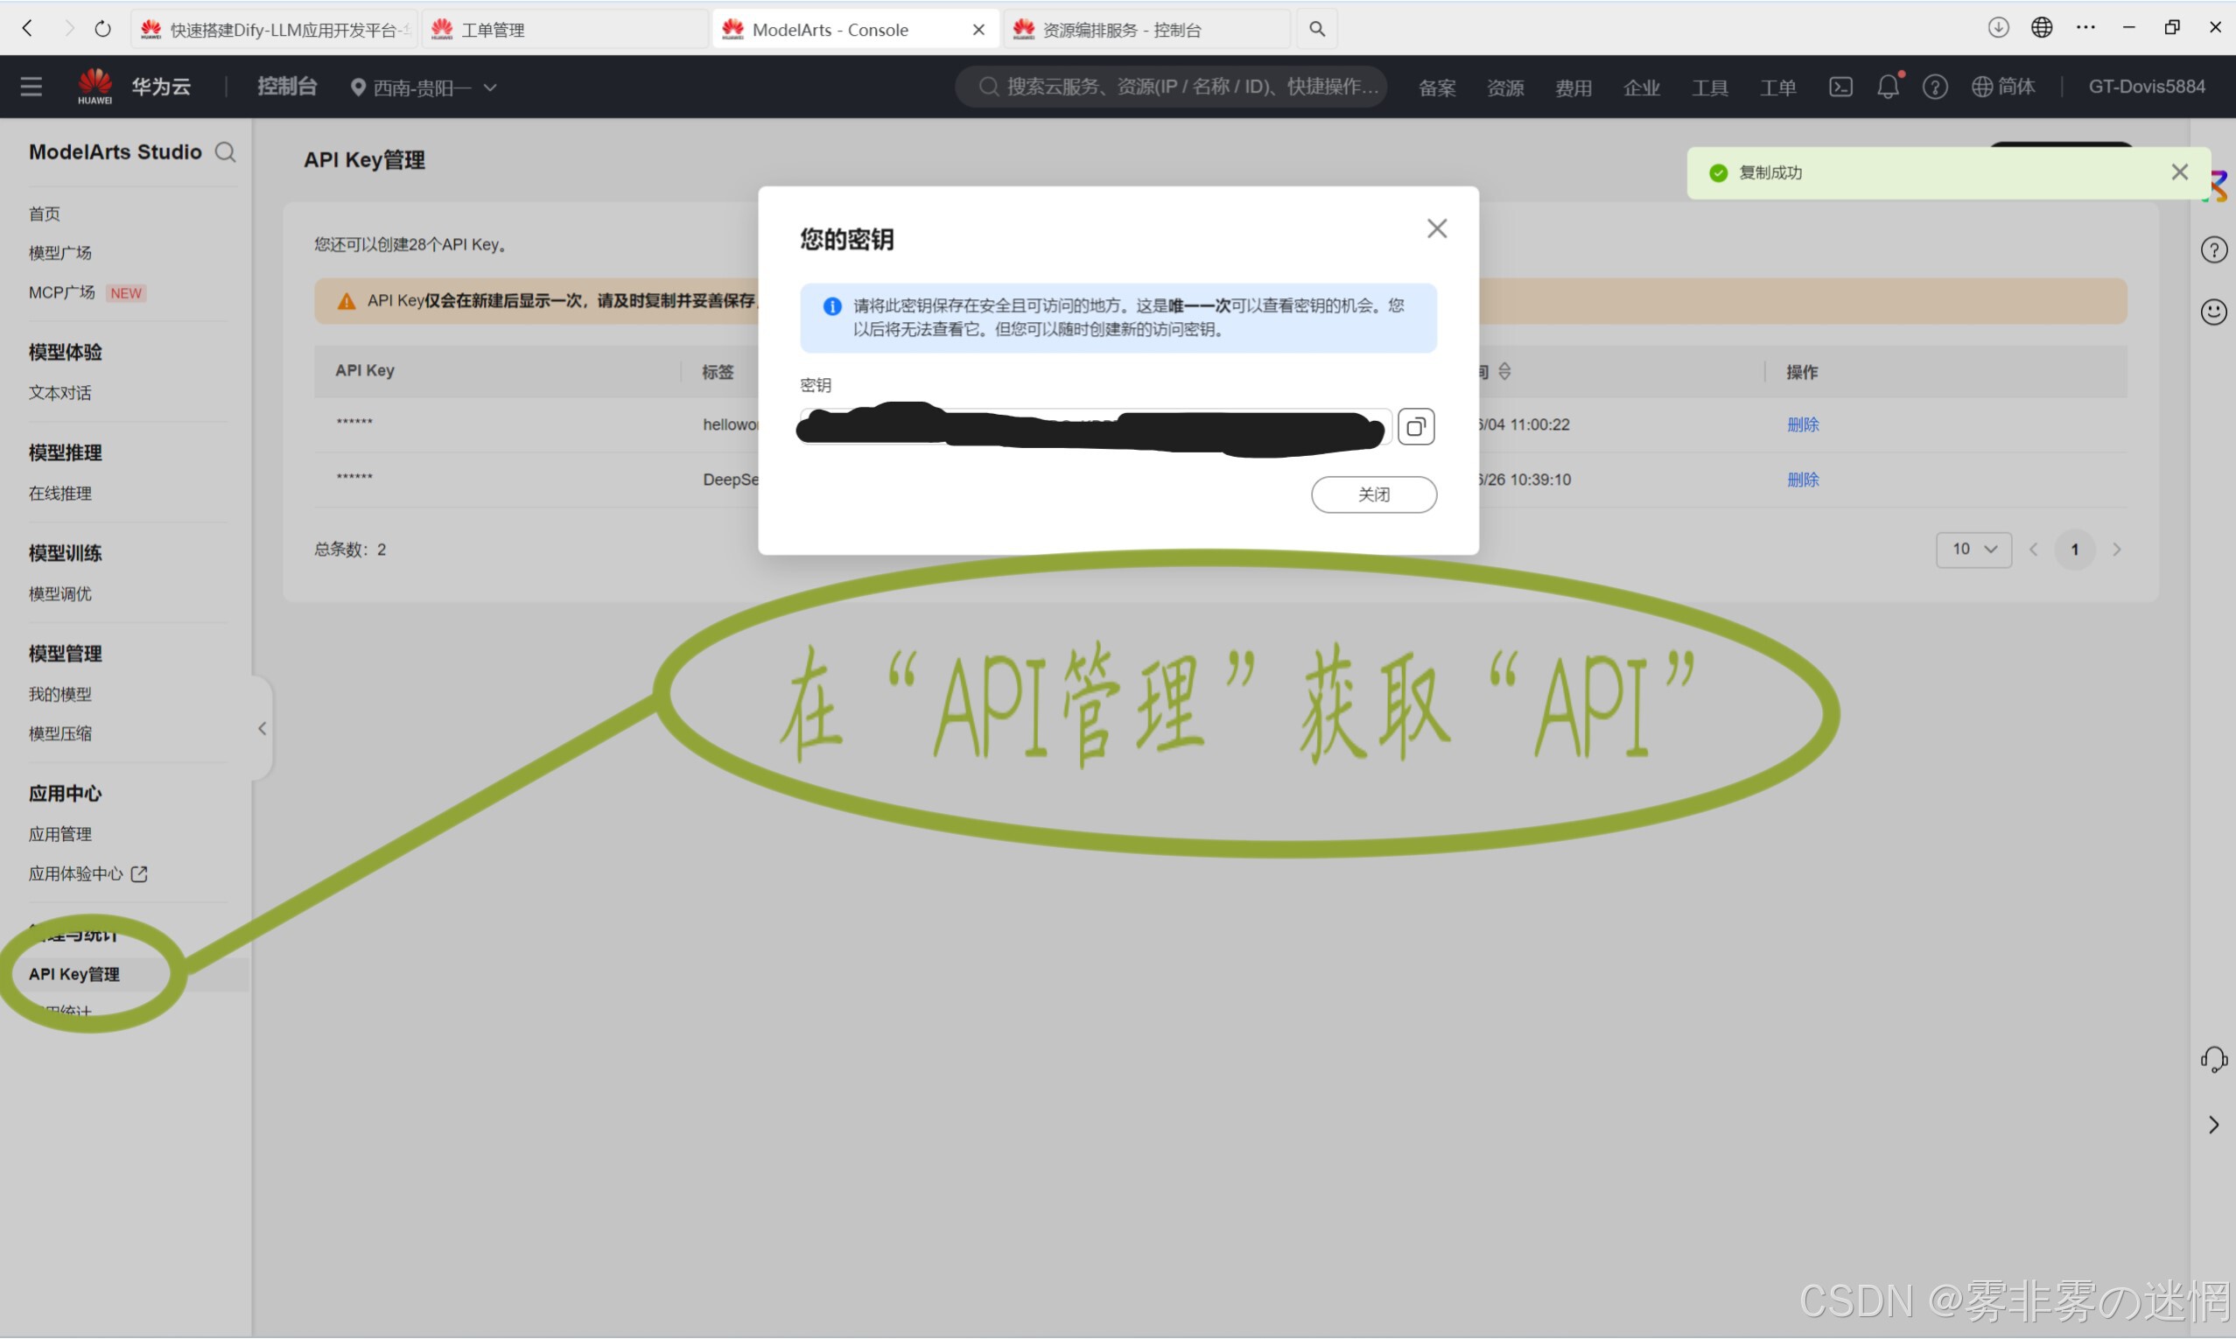
Task: Open 文本对话 in the sidebar
Action: [x=60, y=392]
